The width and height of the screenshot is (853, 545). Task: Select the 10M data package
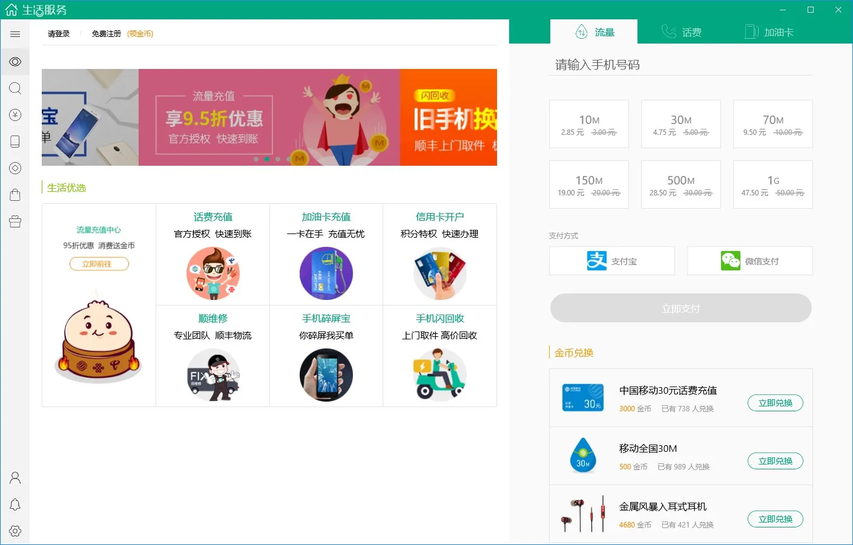pos(589,124)
